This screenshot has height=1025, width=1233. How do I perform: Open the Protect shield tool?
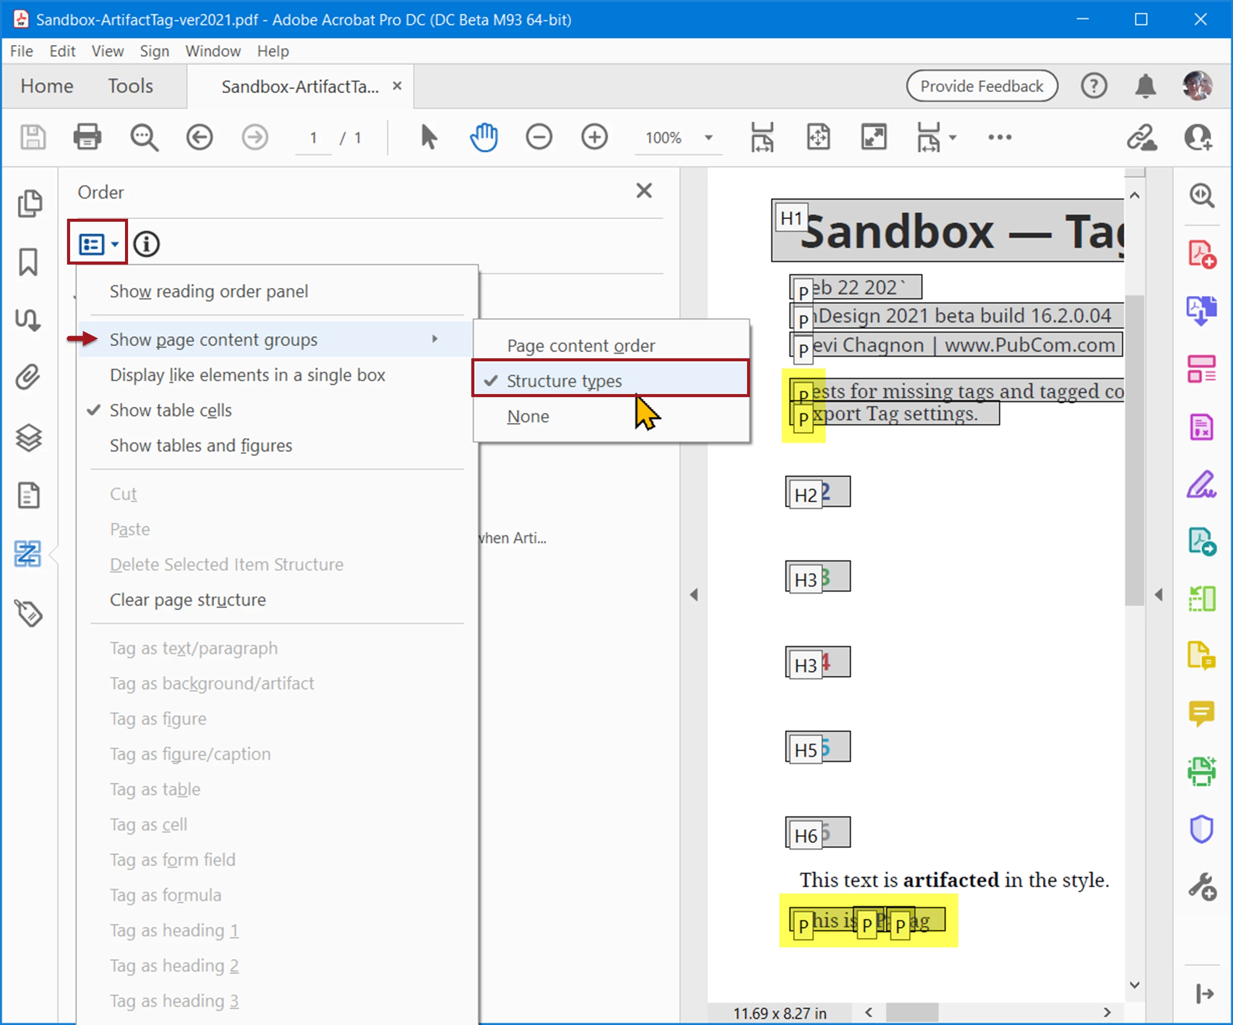(1201, 829)
